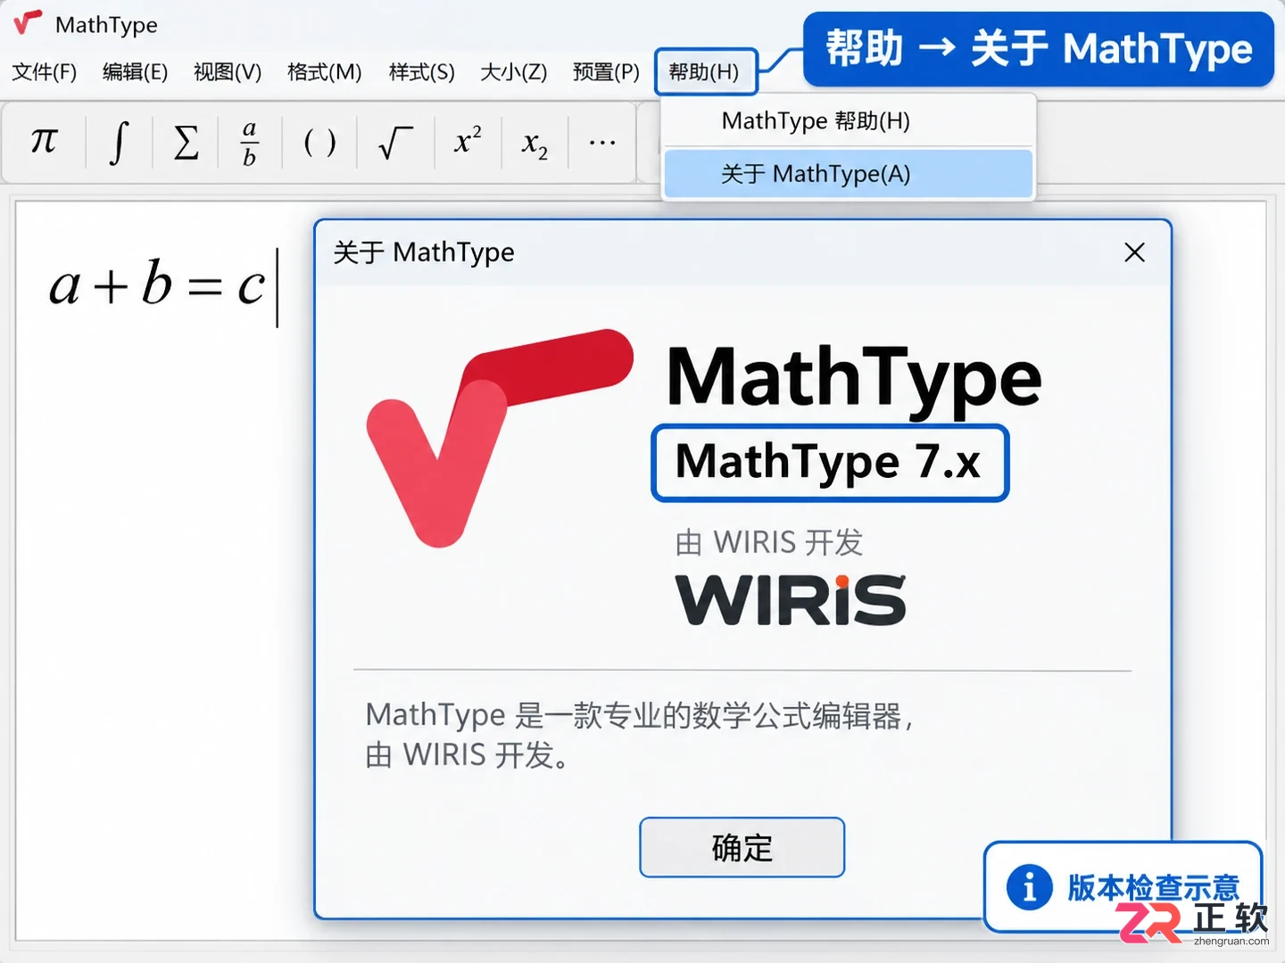Click the a+b=c equation in editor
This screenshot has height=963, width=1285.
point(157,285)
